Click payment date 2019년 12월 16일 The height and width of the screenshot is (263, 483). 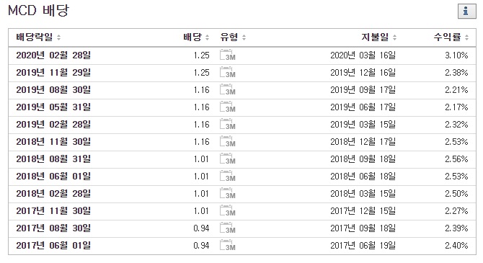pos(363,72)
